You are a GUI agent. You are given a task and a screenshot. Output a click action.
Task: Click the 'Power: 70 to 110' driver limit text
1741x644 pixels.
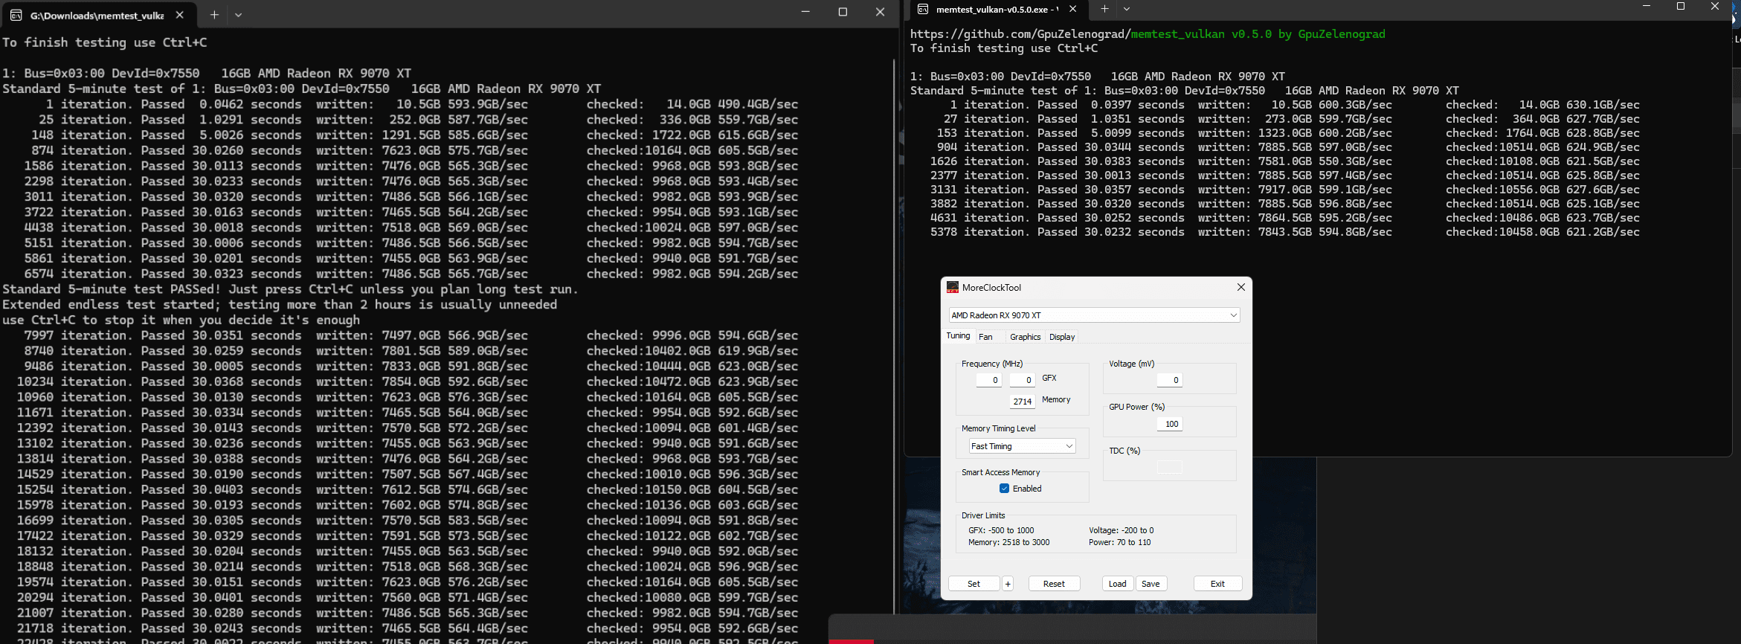[x=1119, y=542]
